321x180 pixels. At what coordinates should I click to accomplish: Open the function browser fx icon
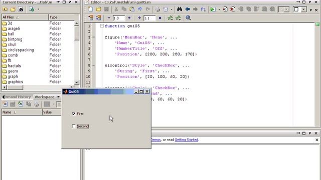pos(203,9)
